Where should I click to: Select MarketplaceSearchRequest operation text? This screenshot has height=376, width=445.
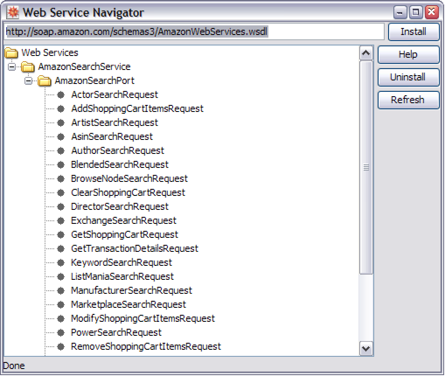point(129,305)
